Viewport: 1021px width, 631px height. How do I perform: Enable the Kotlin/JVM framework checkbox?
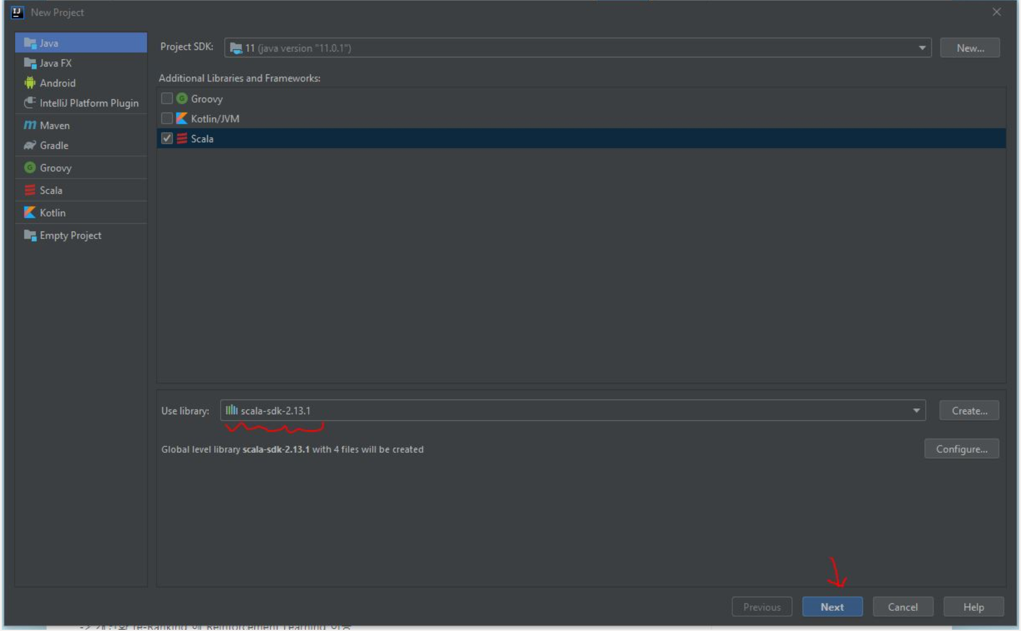pos(167,118)
